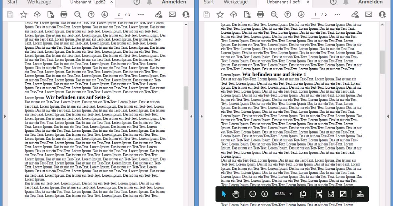
Task: Open more tools ellipsis in left window
Action: [141, 14]
